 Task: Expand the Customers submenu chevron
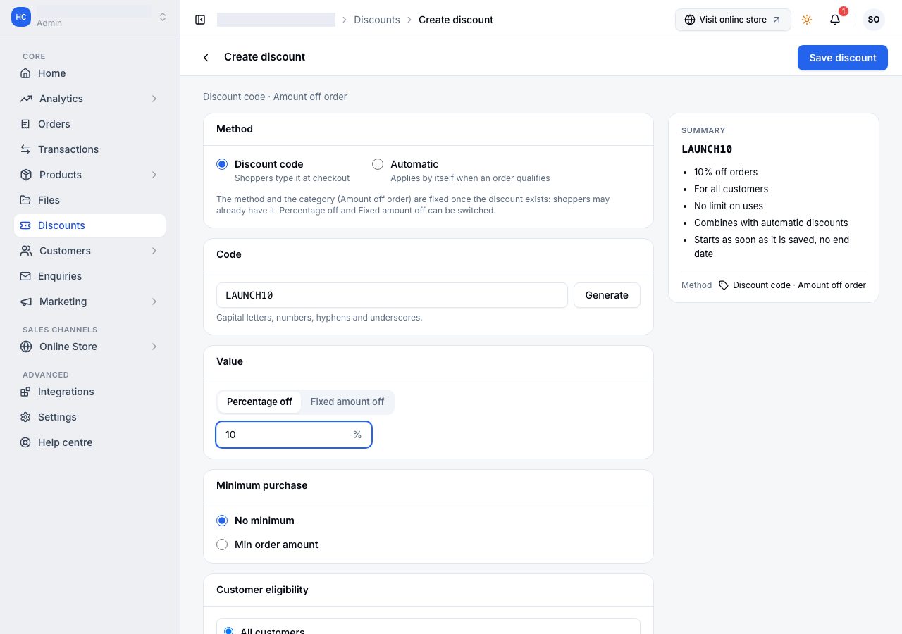[154, 251]
